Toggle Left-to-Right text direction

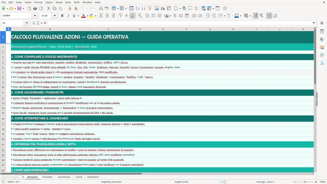[256, 16]
